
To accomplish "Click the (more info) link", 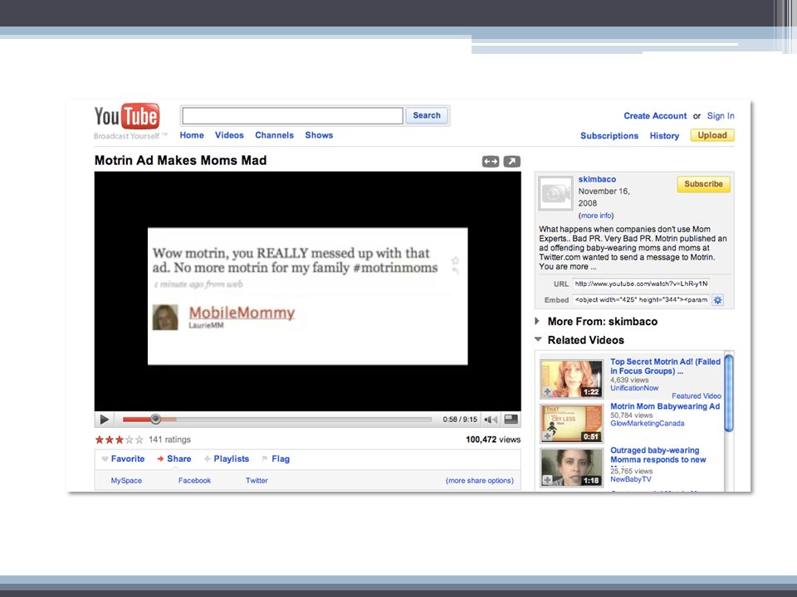I will click(x=596, y=216).
